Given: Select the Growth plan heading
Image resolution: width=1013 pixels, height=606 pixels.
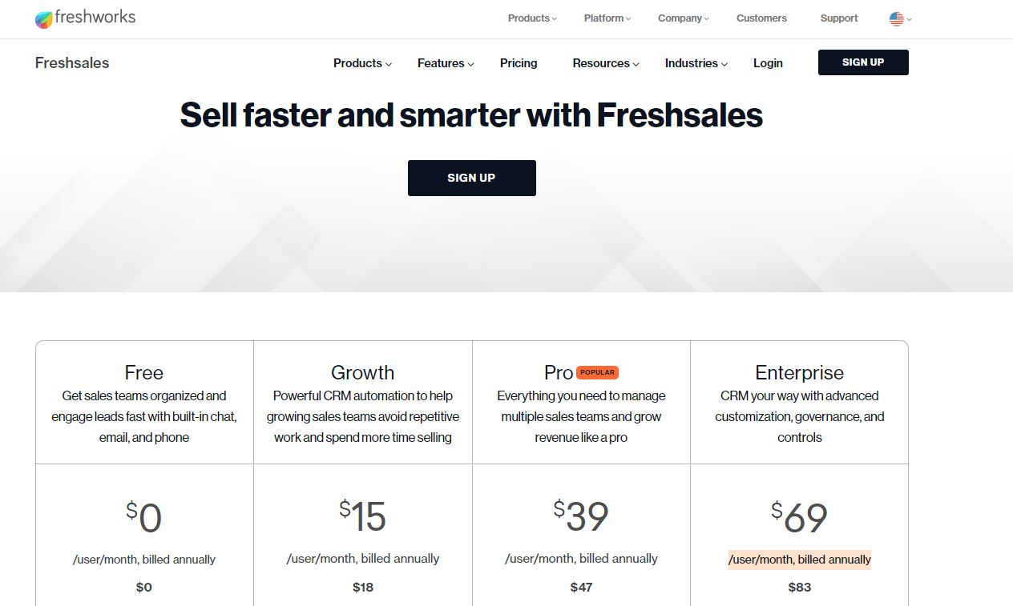Looking at the screenshot, I should [362, 372].
